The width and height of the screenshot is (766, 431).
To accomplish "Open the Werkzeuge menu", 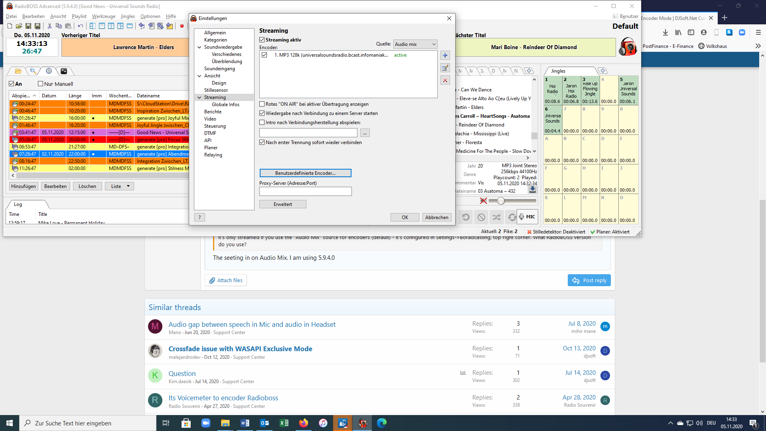I will coord(104,16).
